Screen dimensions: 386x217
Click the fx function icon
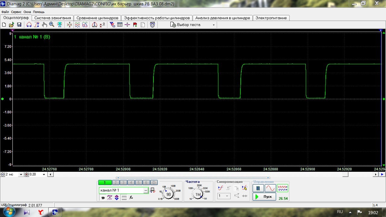[x=131, y=198]
